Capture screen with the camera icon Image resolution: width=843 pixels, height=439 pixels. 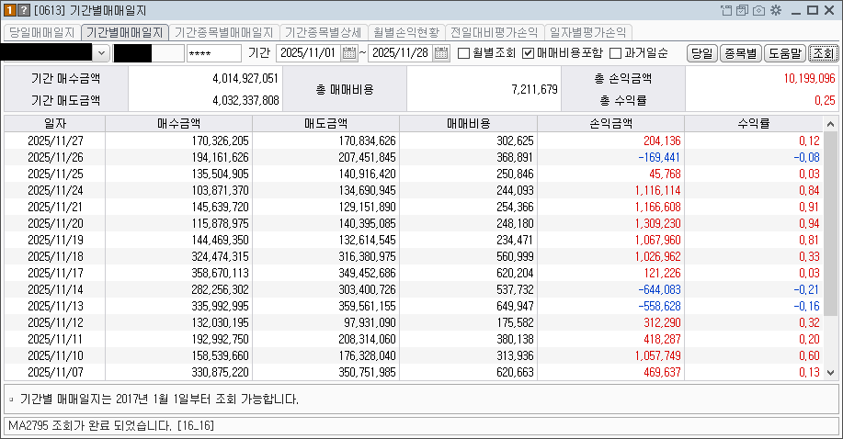pos(758,10)
